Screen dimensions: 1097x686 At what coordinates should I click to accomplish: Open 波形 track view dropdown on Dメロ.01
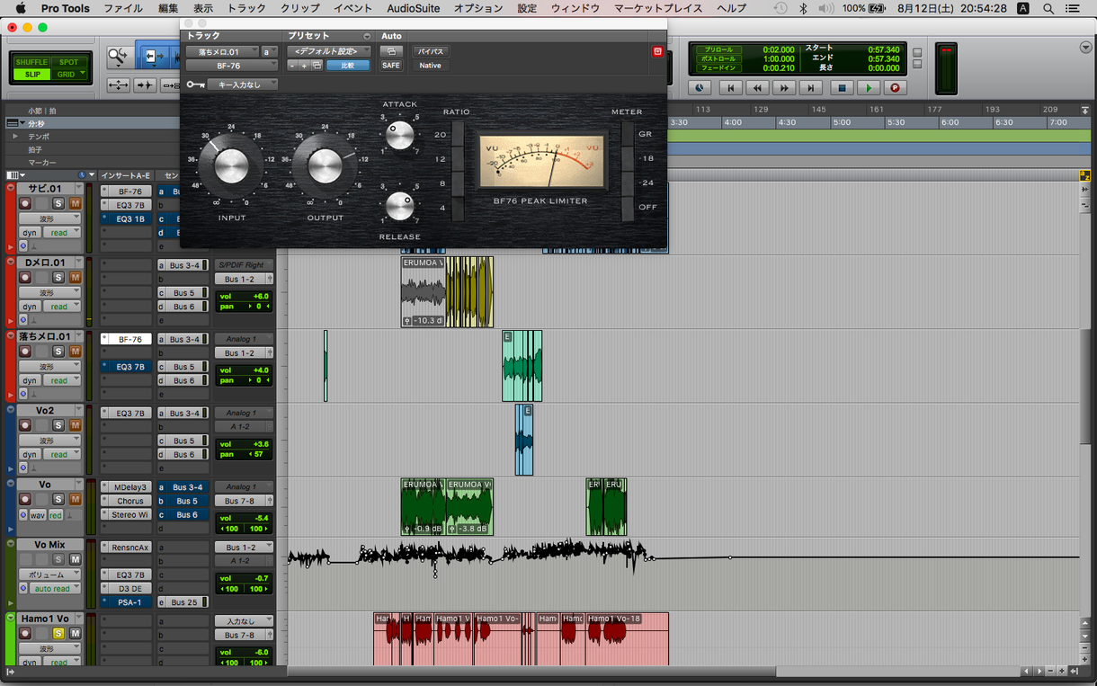pos(49,293)
